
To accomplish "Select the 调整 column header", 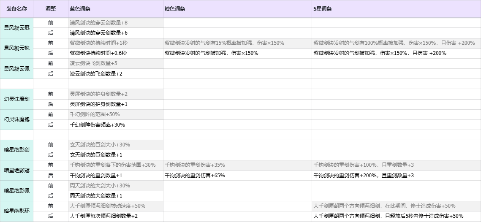I will coord(50,9).
